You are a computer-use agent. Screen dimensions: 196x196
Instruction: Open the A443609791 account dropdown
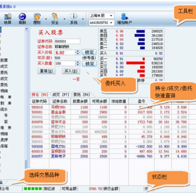click(102, 23)
